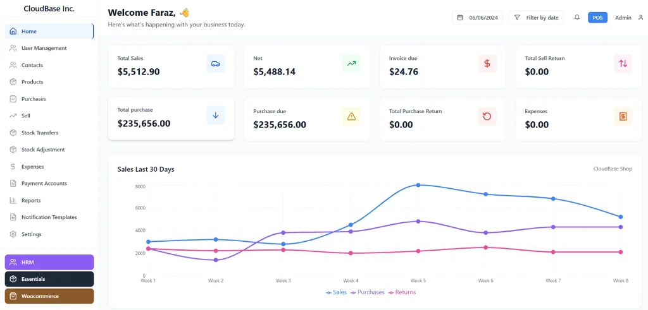Click the Sales Last 30 Days heading

[146, 169]
